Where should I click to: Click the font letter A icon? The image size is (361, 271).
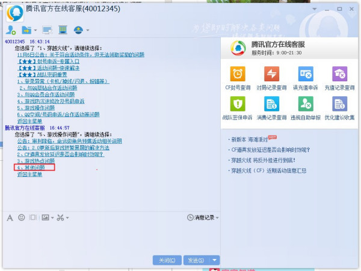tap(10, 217)
